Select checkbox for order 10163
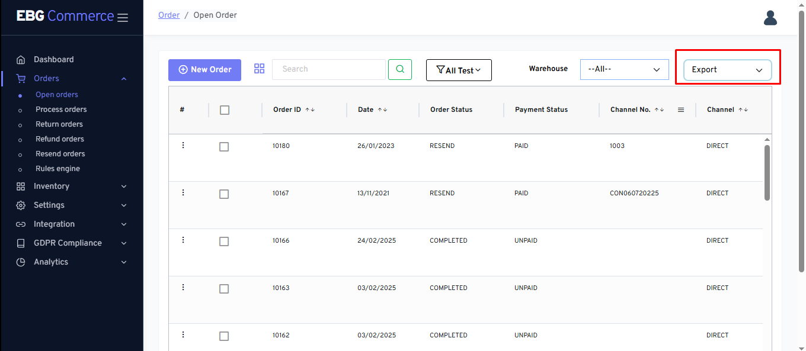 [x=224, y=289]
